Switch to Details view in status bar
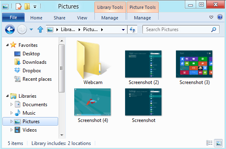Viewport: 226px width, 149px height. pos(209,143)
